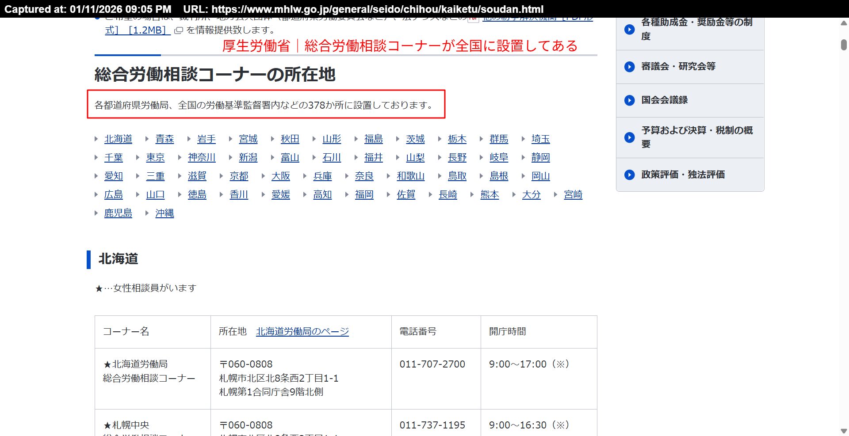Click the external link icon after [1.2MB]
Viewport: 849px width, 436px height.
click(x=179, y=30)
